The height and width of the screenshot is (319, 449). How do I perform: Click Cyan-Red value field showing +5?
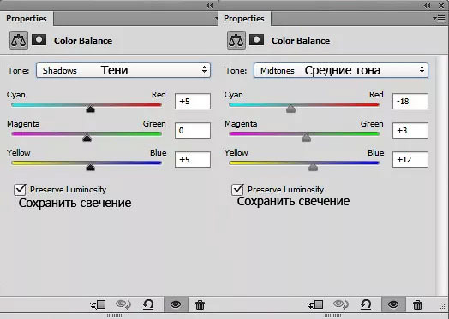[193, 101]
